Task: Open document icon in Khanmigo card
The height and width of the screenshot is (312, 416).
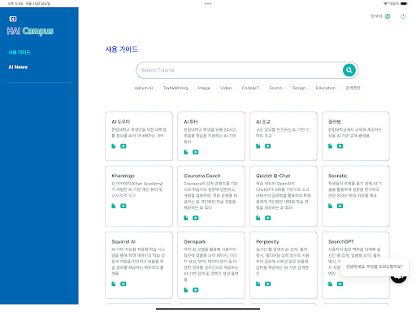Action: (114, 206)
